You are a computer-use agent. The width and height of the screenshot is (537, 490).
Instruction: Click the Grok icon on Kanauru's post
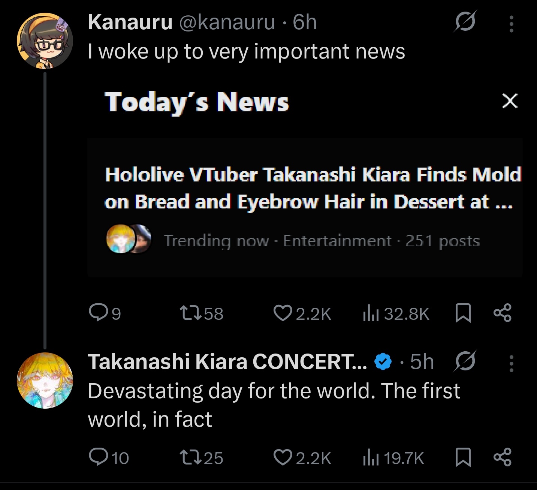coord(465,22)
